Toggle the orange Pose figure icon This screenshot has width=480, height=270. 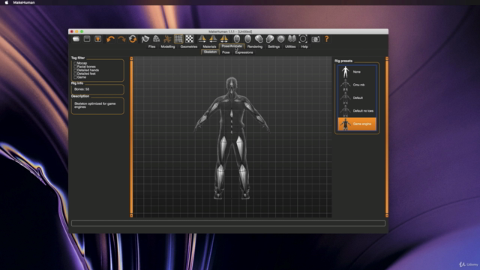tap(167, 39)
